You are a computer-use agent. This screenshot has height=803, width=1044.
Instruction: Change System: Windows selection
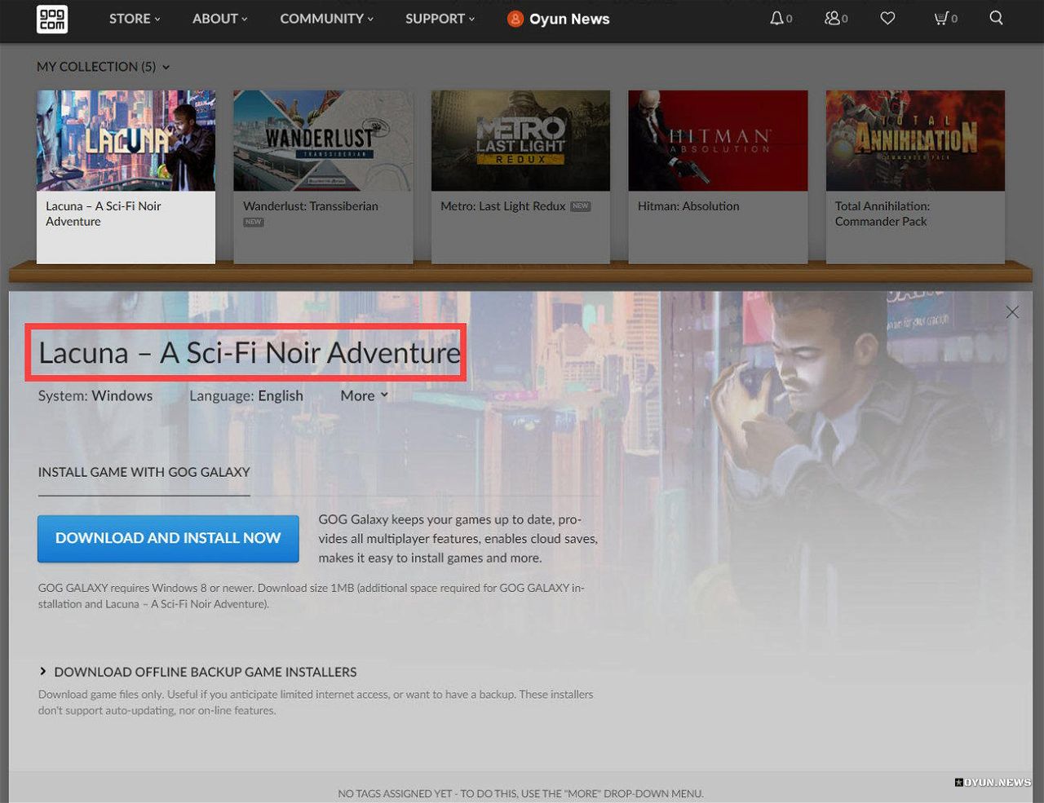(95, 395)
